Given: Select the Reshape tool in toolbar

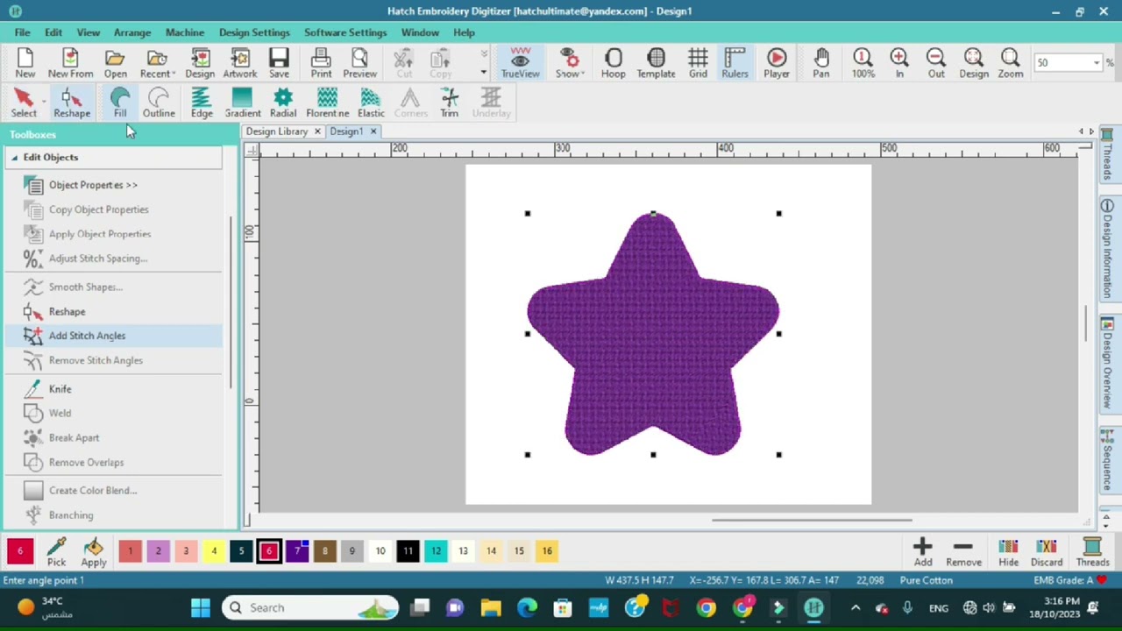Looking at the screenshot, I should [72, 103].
